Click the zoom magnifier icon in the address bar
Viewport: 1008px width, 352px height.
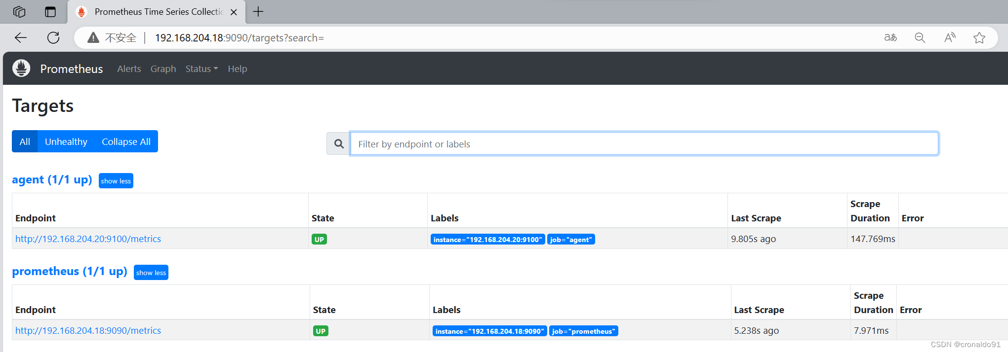920,37
